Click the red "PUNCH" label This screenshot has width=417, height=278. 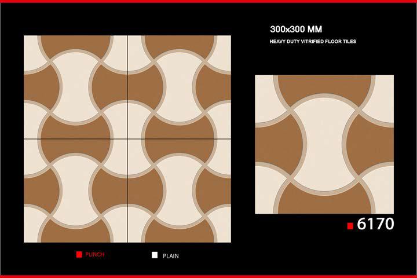pos(94,255)
